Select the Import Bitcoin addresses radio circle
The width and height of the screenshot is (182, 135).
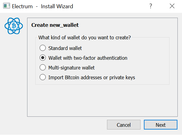[x=43, y=77]
